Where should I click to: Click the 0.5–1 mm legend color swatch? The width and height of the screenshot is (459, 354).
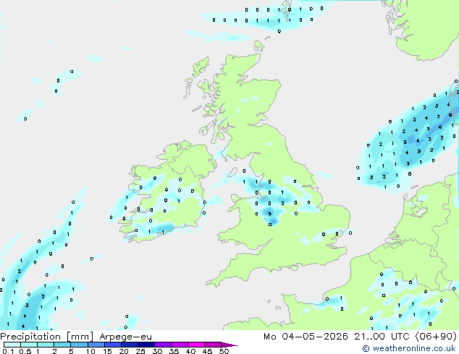(29, 345)
